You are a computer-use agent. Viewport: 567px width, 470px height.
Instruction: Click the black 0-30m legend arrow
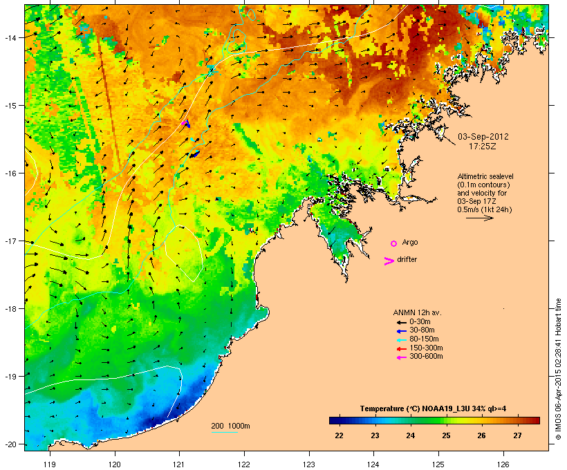coord(402,322)
